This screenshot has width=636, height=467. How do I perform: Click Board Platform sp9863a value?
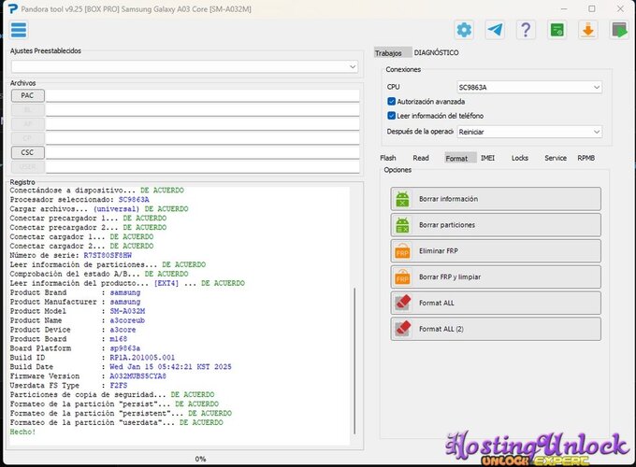click(125, 348)
